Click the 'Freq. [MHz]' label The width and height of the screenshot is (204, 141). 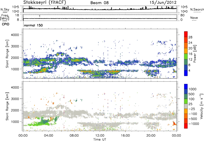pos(5,17)
